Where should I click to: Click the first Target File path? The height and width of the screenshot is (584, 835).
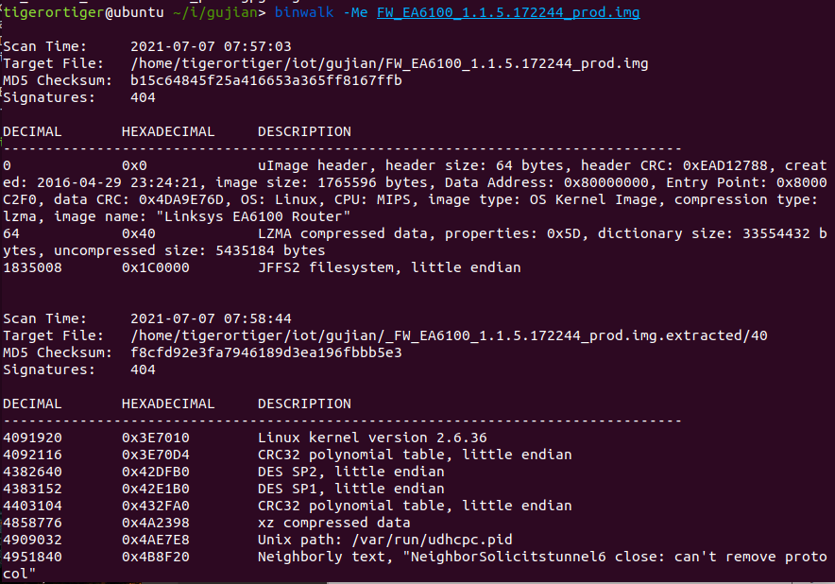tap(389, 63)
